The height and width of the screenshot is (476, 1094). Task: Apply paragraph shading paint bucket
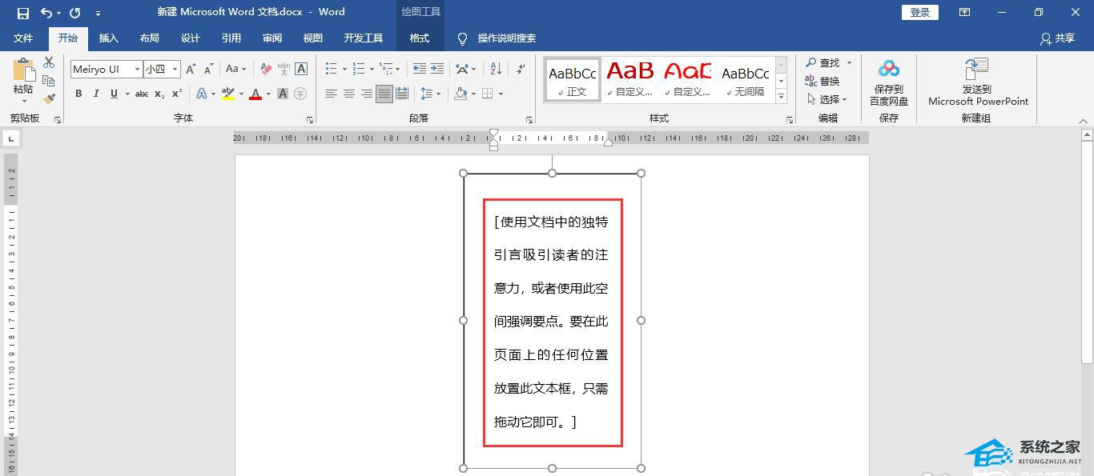coord(460,94)
